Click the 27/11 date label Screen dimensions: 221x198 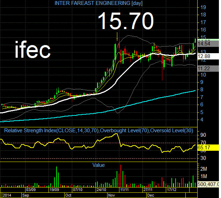pyautogui.click(x=148, y=190)
